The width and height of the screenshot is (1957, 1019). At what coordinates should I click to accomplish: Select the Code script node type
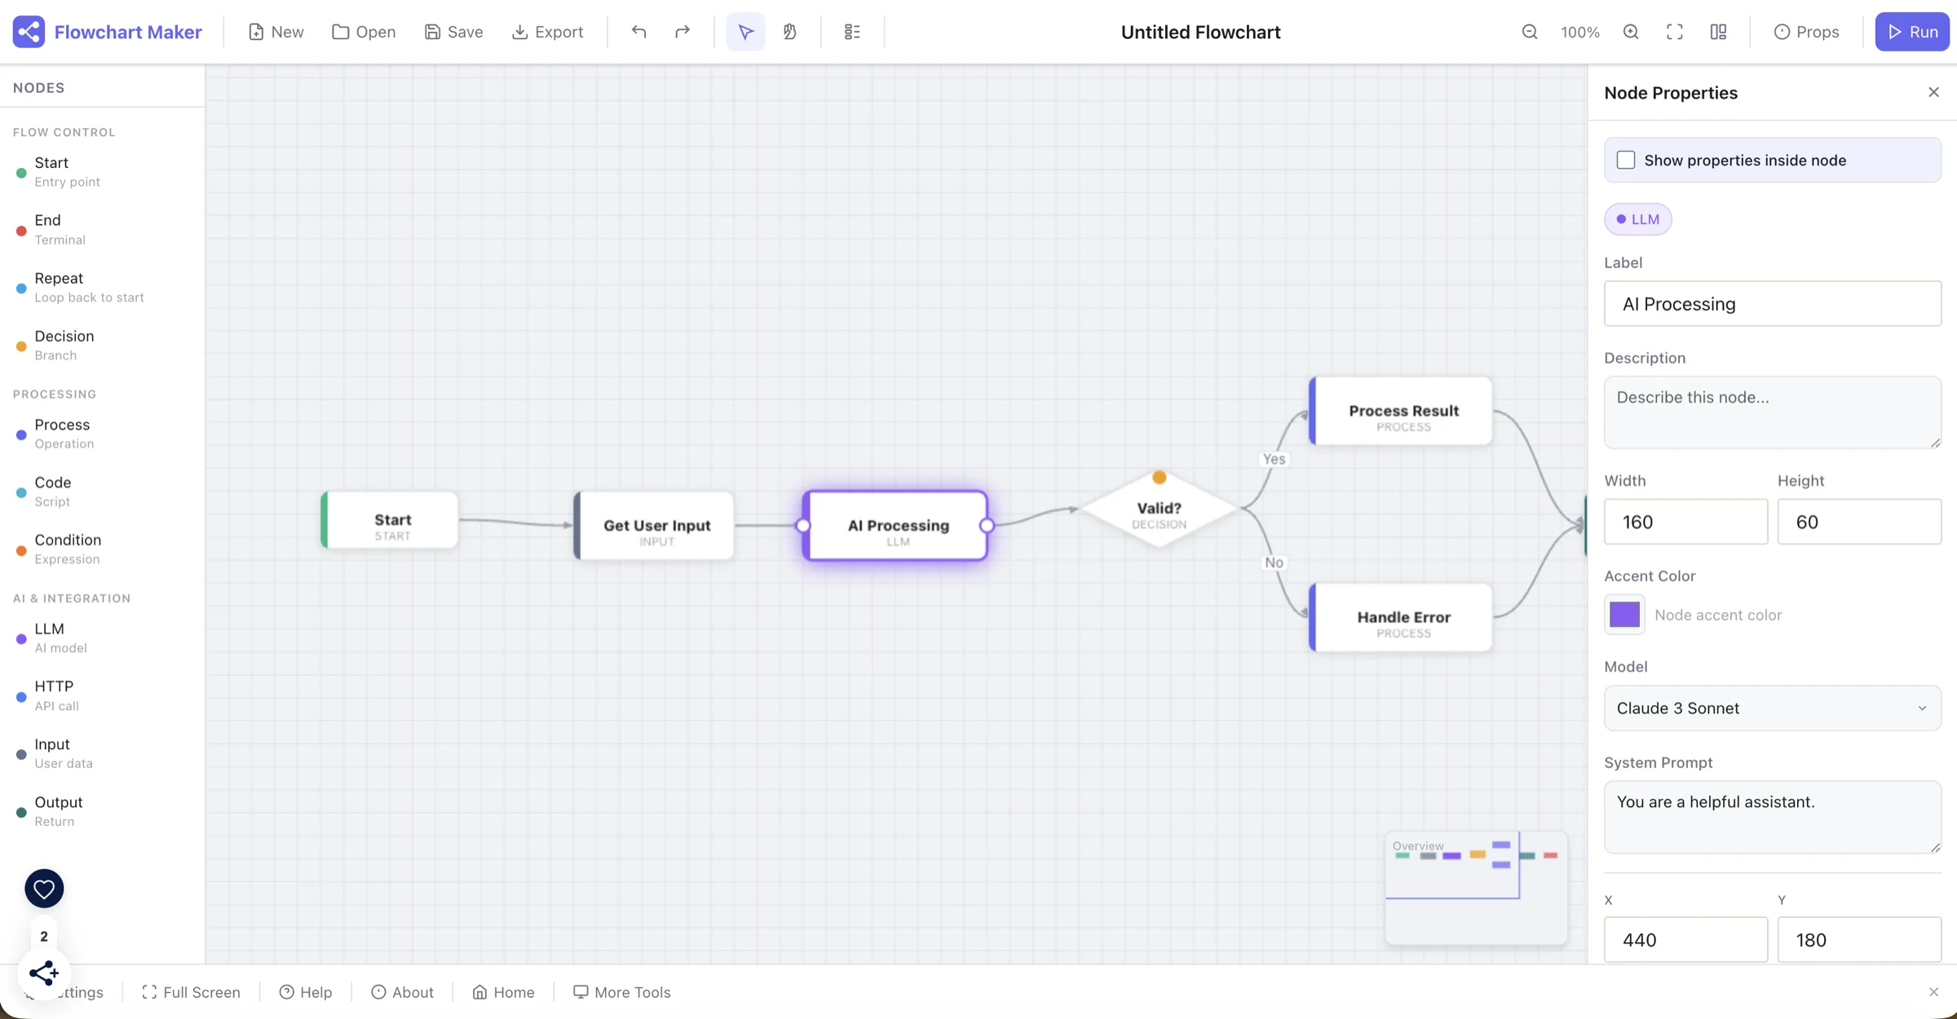point(102,492)
